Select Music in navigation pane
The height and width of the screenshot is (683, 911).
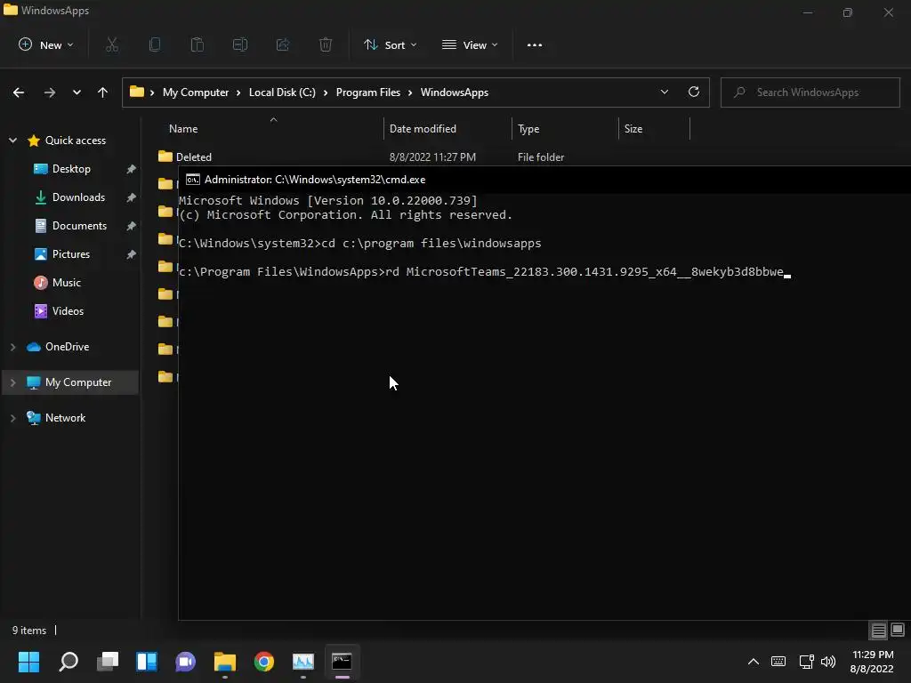(66, 282)
